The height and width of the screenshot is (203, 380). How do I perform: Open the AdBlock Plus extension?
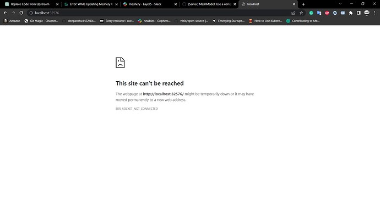point(327,13)
